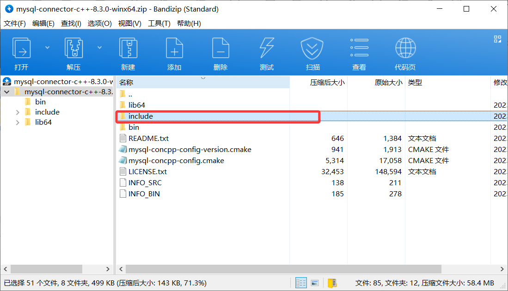Sort by the 压缩后大小 column header

[318, 82]
